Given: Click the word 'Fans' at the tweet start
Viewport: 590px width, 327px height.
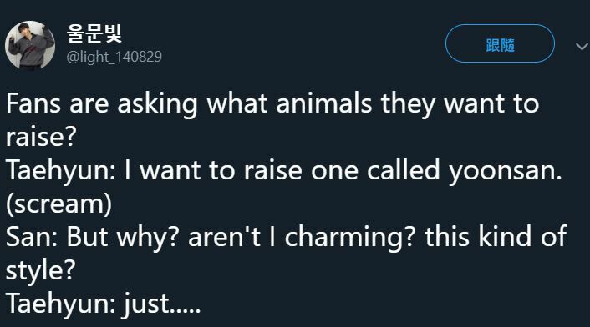Looking at the screenshot, I should pyautogui.click(x=33, y=103).
